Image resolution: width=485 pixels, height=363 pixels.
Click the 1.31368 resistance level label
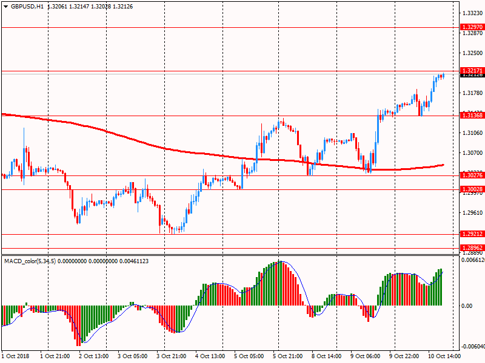pos(472,116)
